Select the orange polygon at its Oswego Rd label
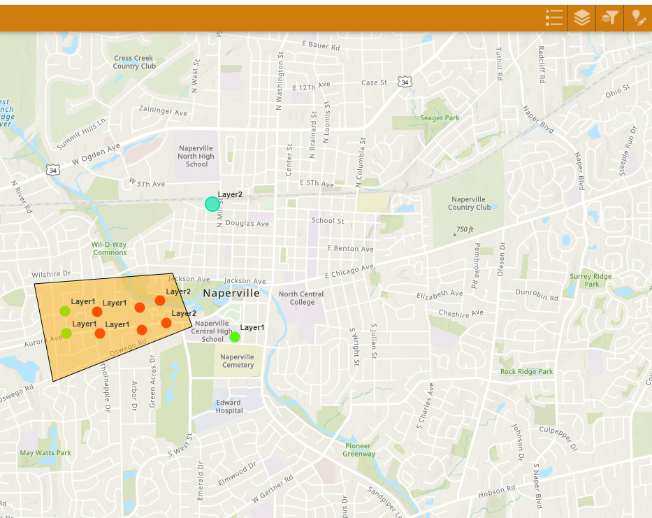 (x=128, y=347)
